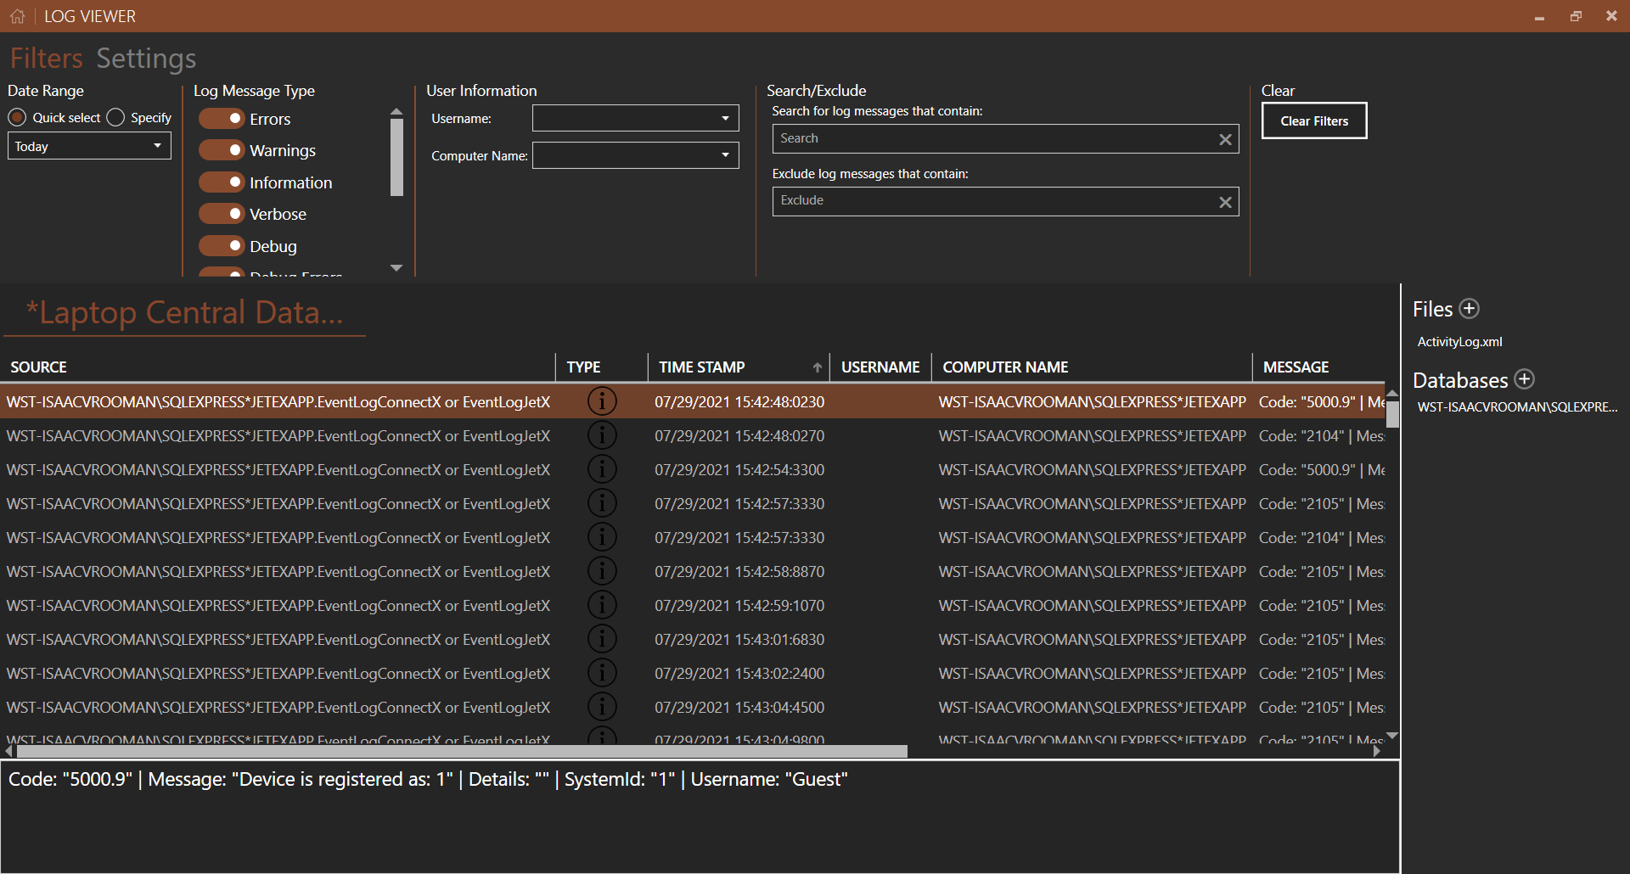Sort by the TIME STAMP column header
Screen dimensions: 1630x874
pos(701,367)
